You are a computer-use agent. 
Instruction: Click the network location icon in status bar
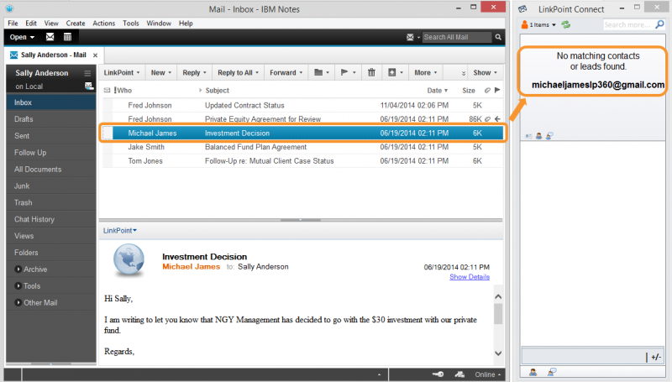point(459,374)
